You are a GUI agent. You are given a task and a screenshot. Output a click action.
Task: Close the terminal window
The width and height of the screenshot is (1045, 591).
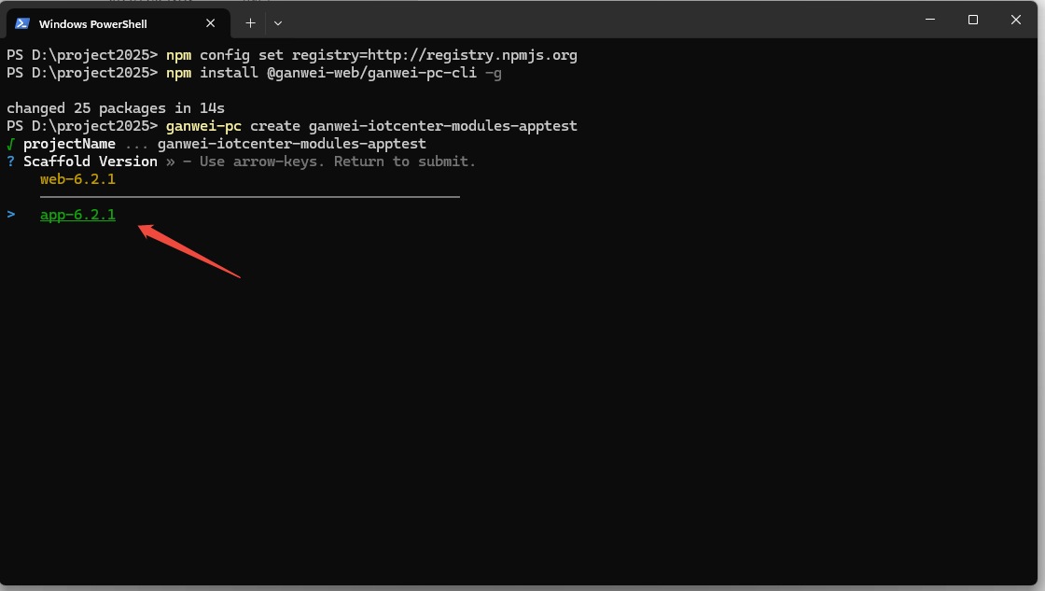tap(1016, 20)
